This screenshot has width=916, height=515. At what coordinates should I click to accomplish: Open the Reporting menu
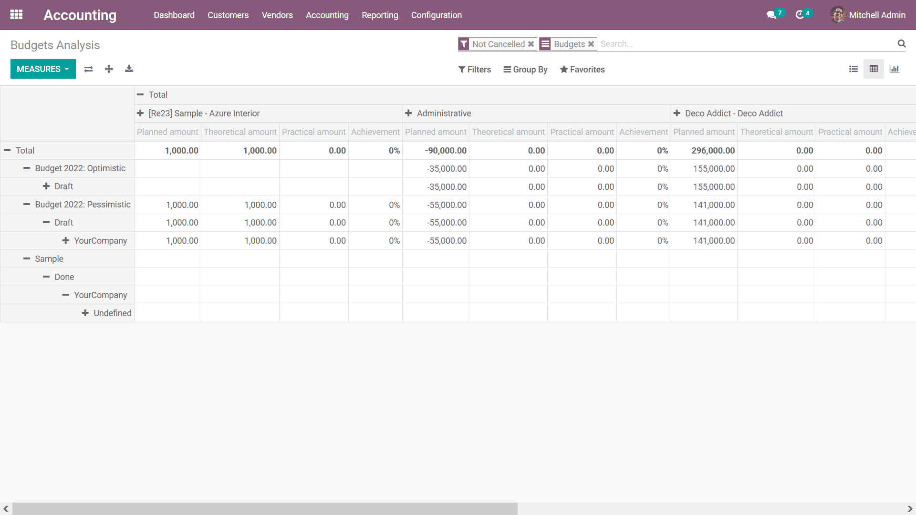click(x=380, y=15)
